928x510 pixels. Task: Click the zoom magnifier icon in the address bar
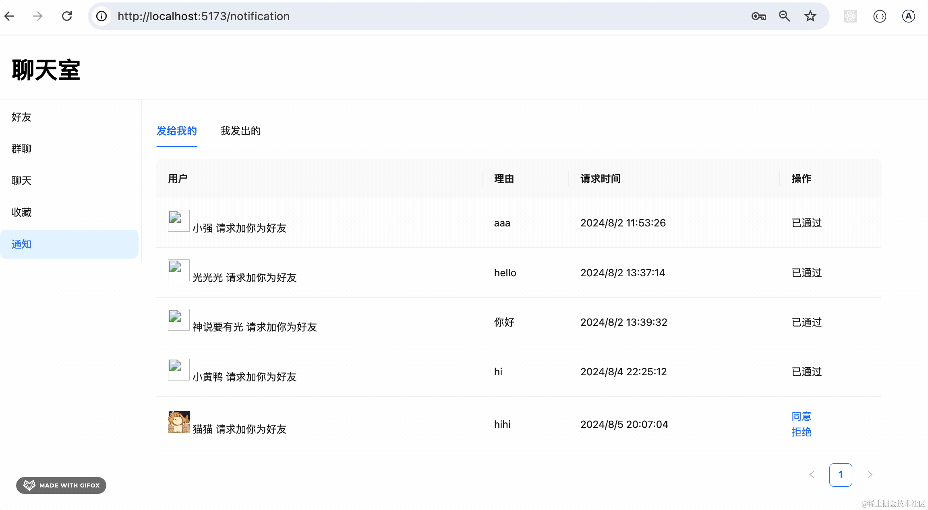click(x=784, y=16)
